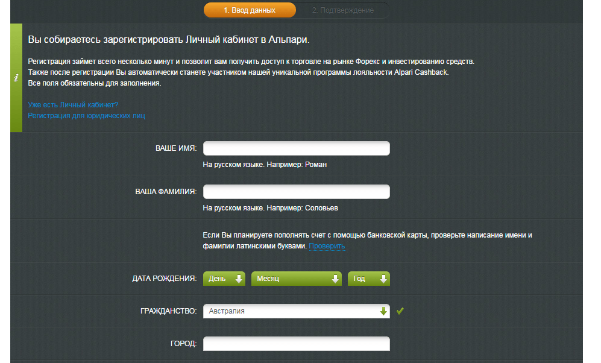The image size is (601, 363).
Task: Click the info 'i' icon on green bar
Action: point(16,78)
